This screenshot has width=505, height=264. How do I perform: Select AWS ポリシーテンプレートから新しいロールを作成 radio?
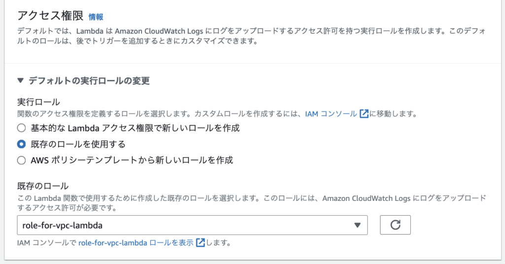[x=21, y=160]
